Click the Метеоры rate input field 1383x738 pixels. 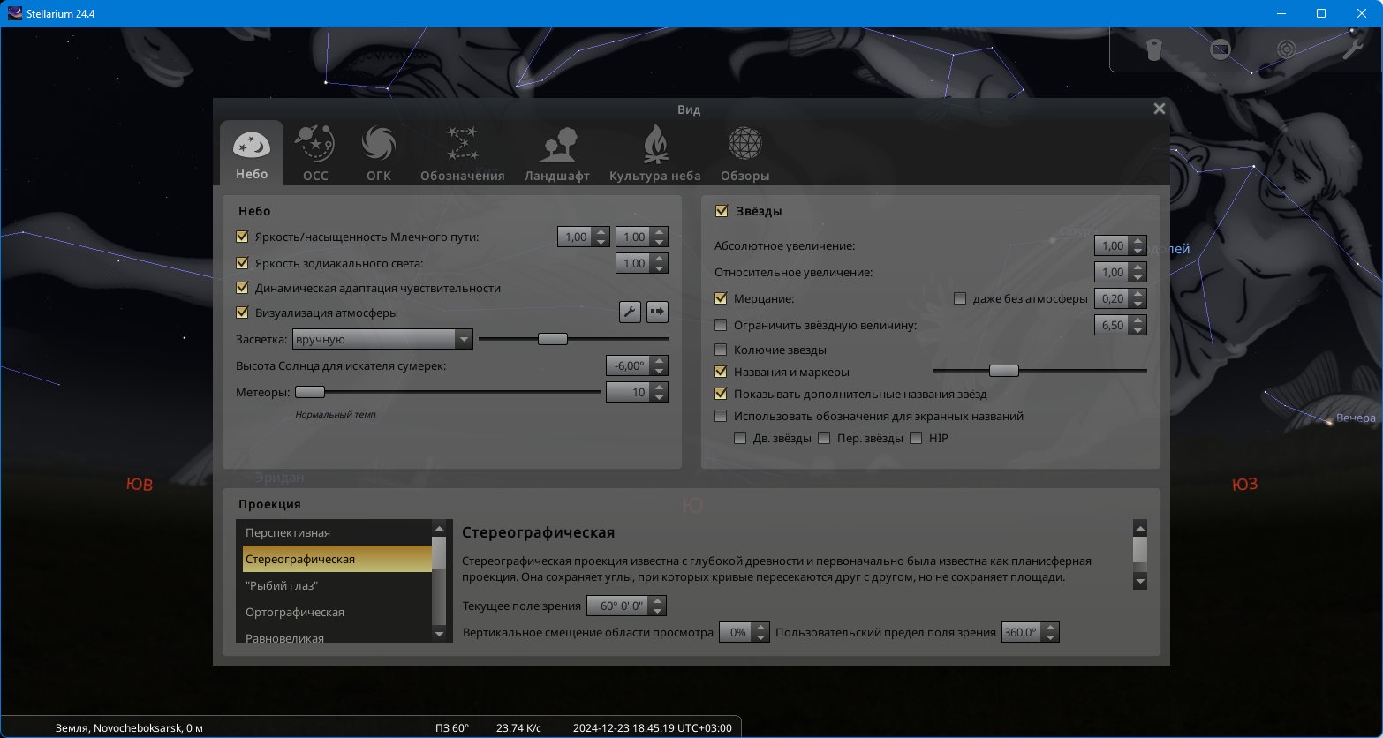[627, 392]
